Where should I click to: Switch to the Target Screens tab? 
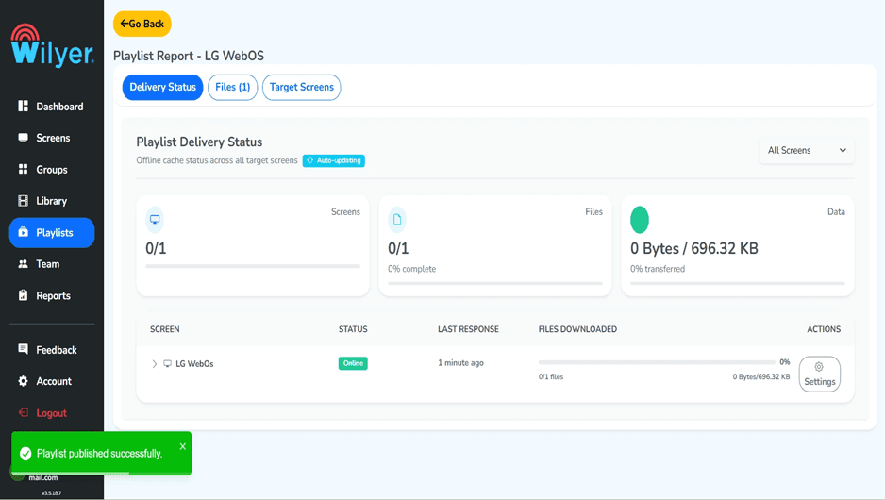[301, 87]
